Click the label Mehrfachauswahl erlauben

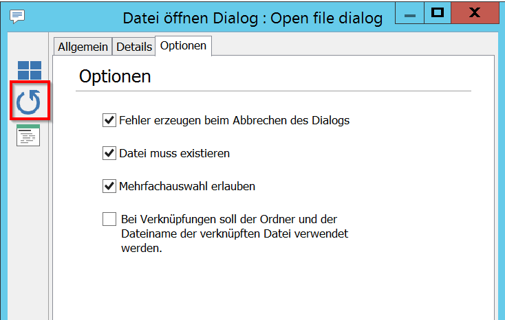(x=187, y=186)
